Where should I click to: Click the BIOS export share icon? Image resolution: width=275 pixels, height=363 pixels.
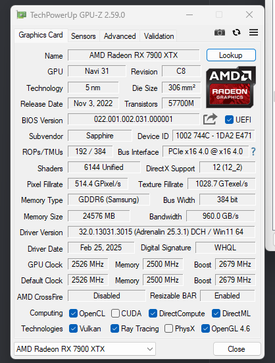pyautogui.click(x=210, y=119)
